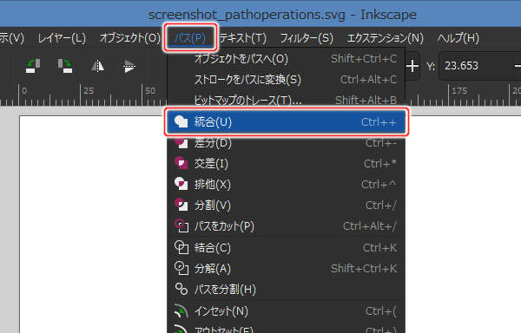
Task: Click the difference icon beside 差分
Action: 181,143
